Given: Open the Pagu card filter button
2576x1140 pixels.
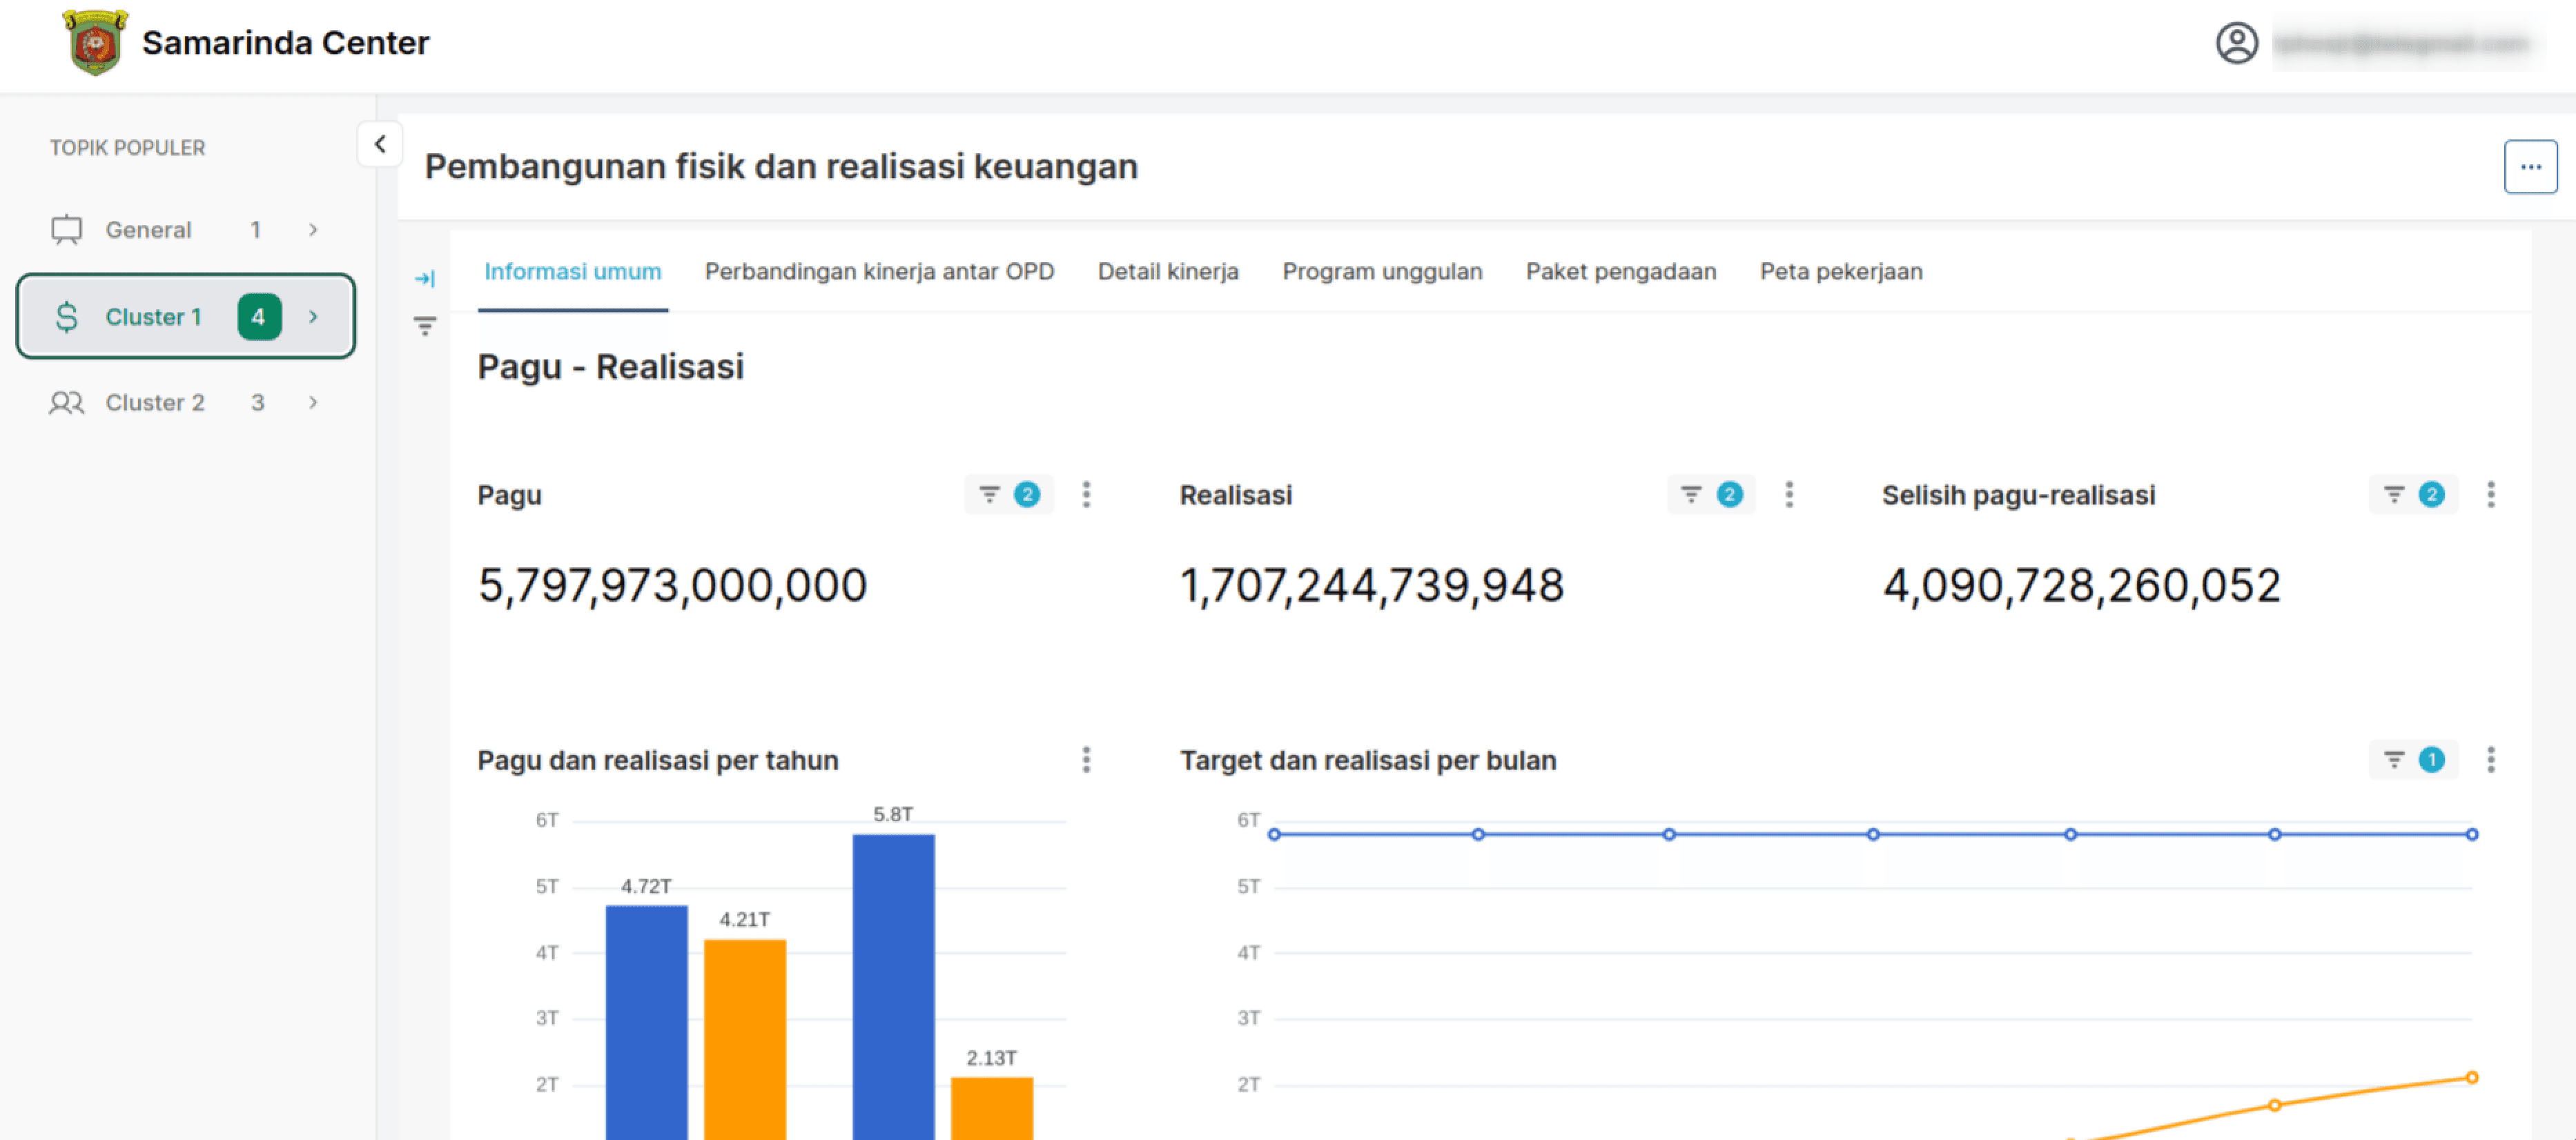Looking at the screenshot, I should coord(1008,495).
